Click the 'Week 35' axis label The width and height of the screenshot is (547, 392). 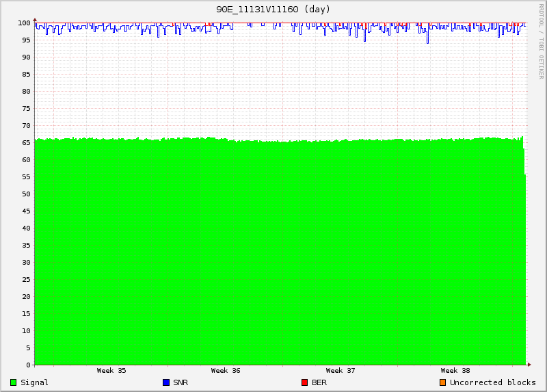[x=111, y=370]
